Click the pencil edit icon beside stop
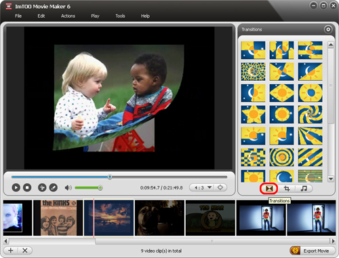 (54, 187)
